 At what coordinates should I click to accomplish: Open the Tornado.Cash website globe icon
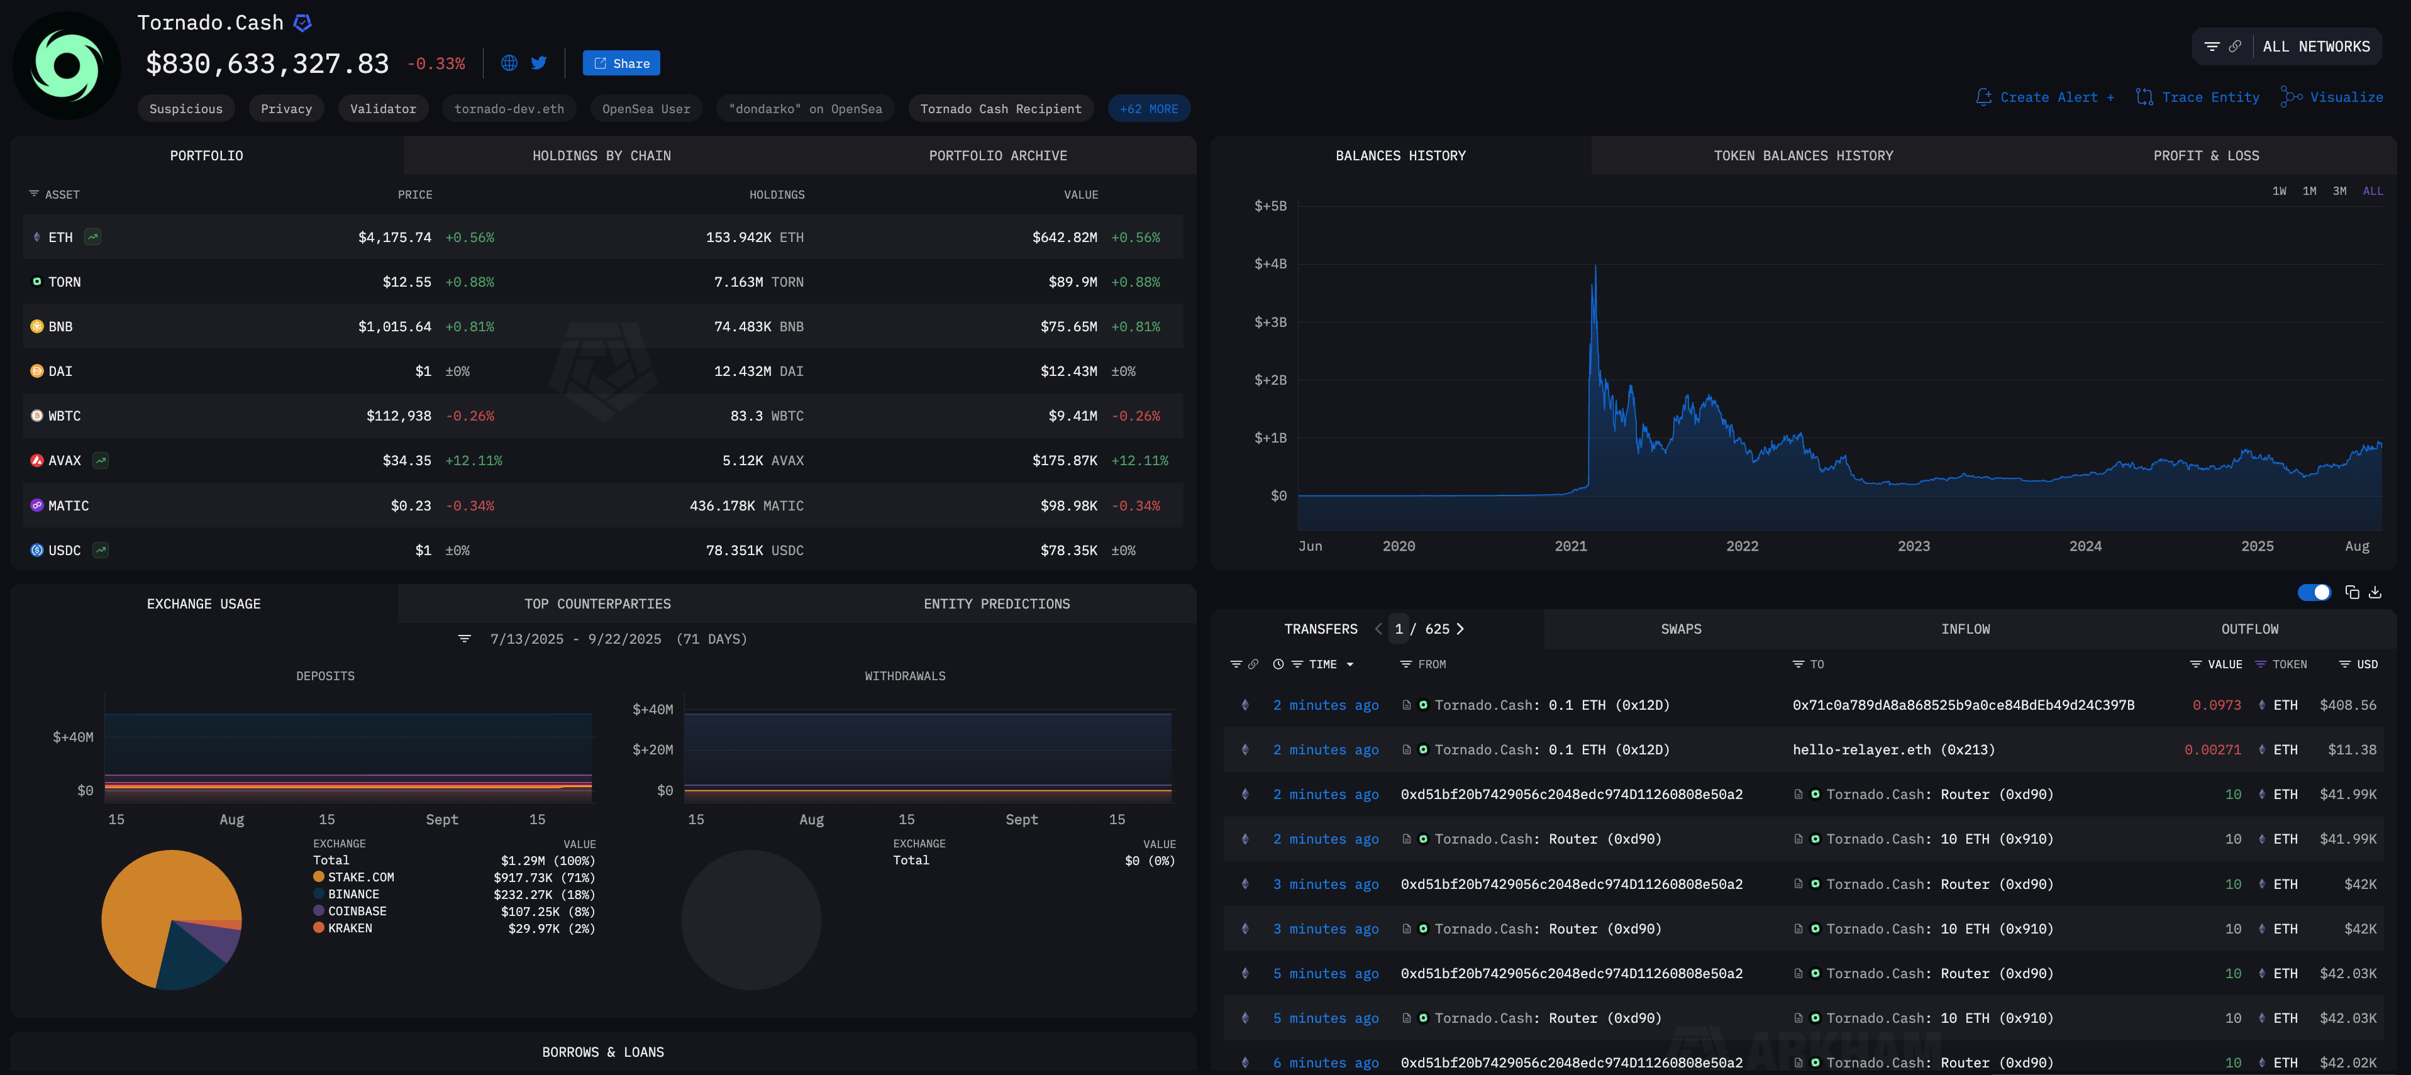tap(509, 63)
